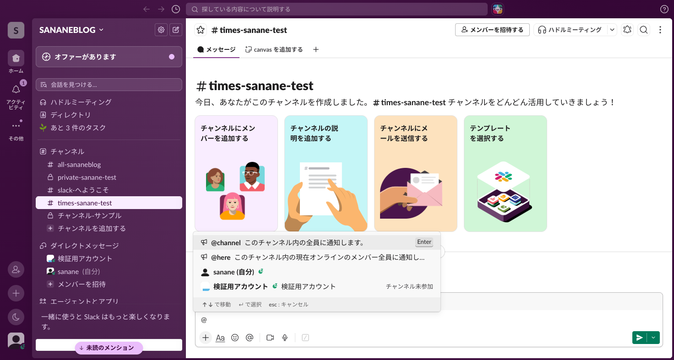Open テンプレートを選択する card
This screenshot has height=360, width=674.
505,173
